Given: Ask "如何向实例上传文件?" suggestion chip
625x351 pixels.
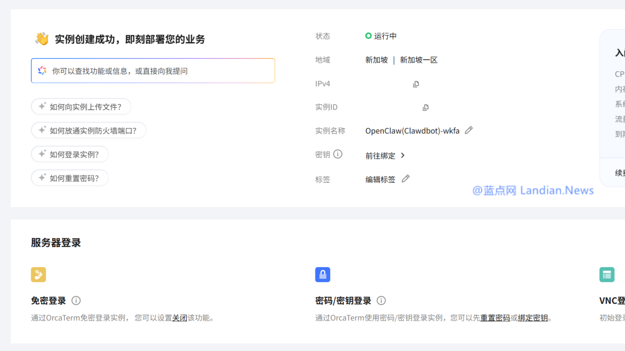Looking at the screenshot, I should (81, 106).
